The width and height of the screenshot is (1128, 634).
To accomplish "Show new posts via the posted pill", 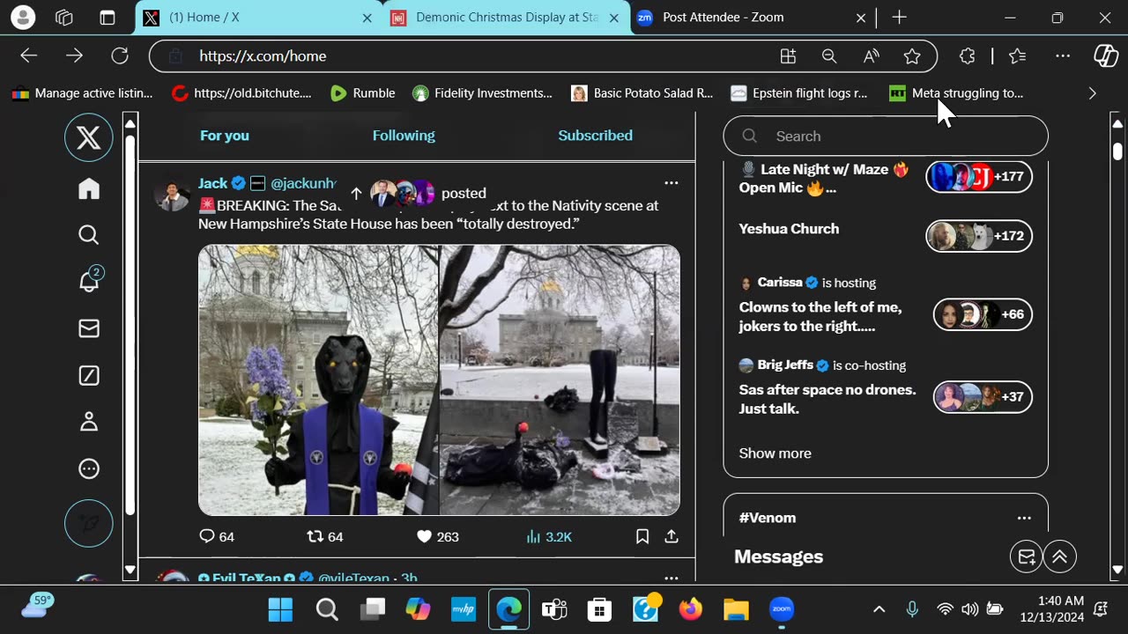I will click(419, 193).
